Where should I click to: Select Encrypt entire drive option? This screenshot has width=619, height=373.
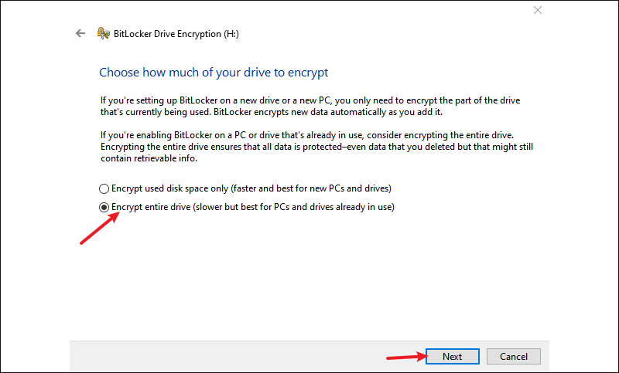pyautogui.click(x=247, y=207)
